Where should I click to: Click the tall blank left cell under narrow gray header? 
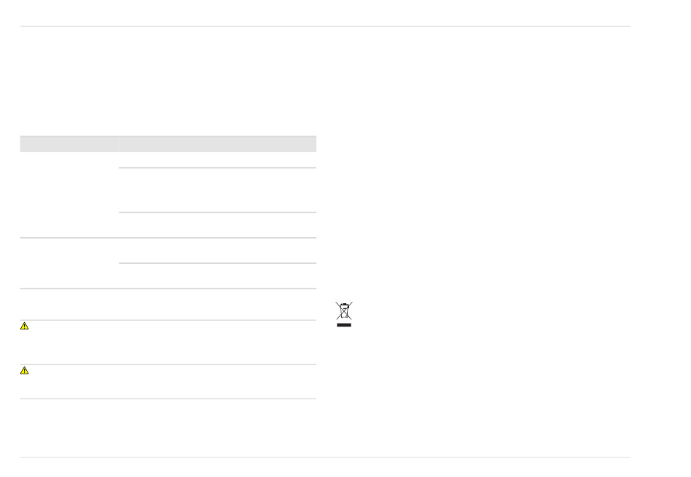coord(69,195)
